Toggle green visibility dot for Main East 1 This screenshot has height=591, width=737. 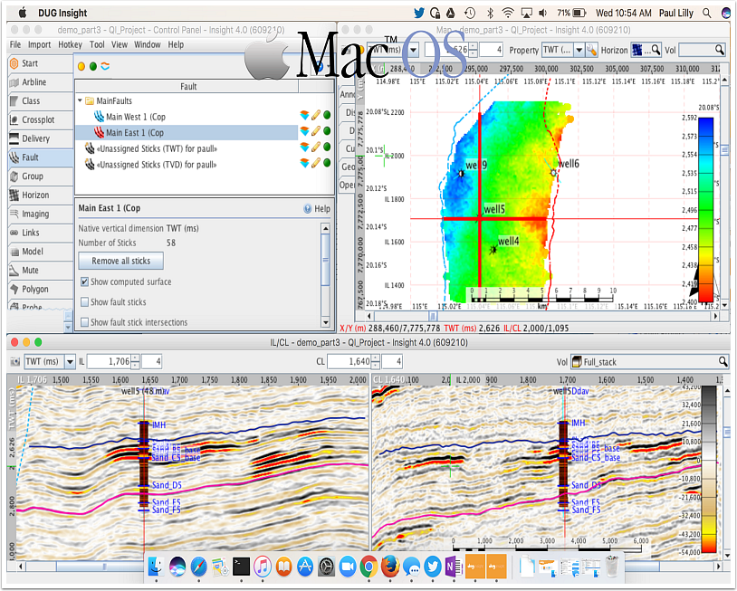pyautogui.click(x=327, y=131)
